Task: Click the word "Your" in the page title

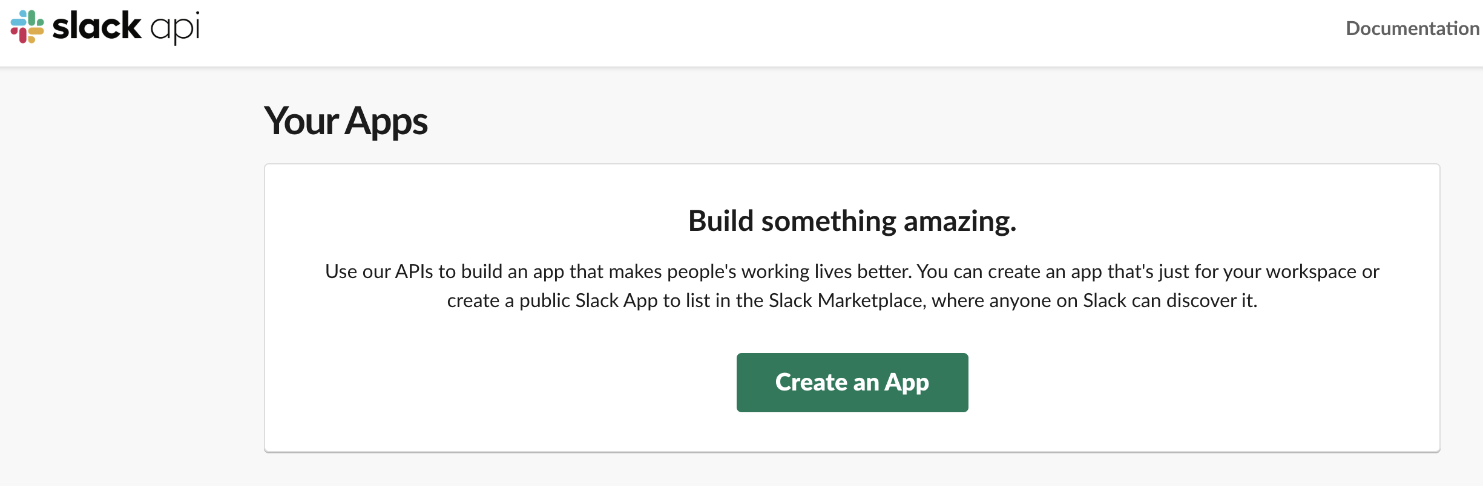Action: [x=301, y=121]
